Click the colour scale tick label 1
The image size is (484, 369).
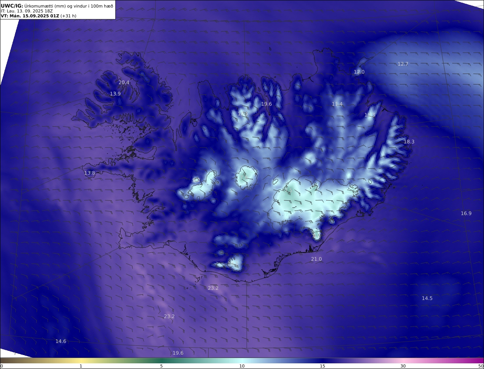click(81, 366)
